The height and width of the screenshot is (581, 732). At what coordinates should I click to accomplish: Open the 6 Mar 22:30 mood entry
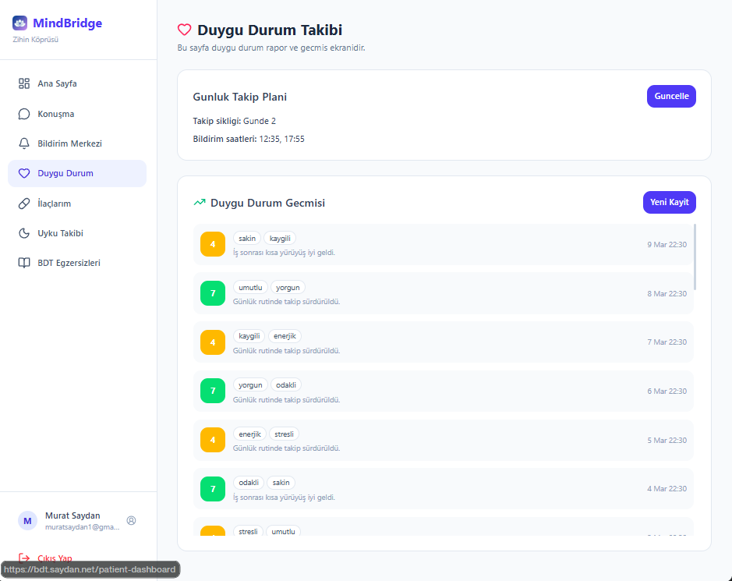pos(443,391)
